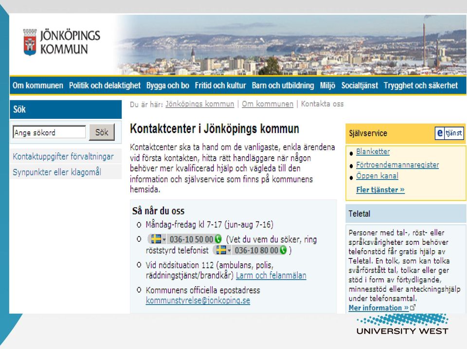Click external link icon beside Mer information

[x=413, y=308]
